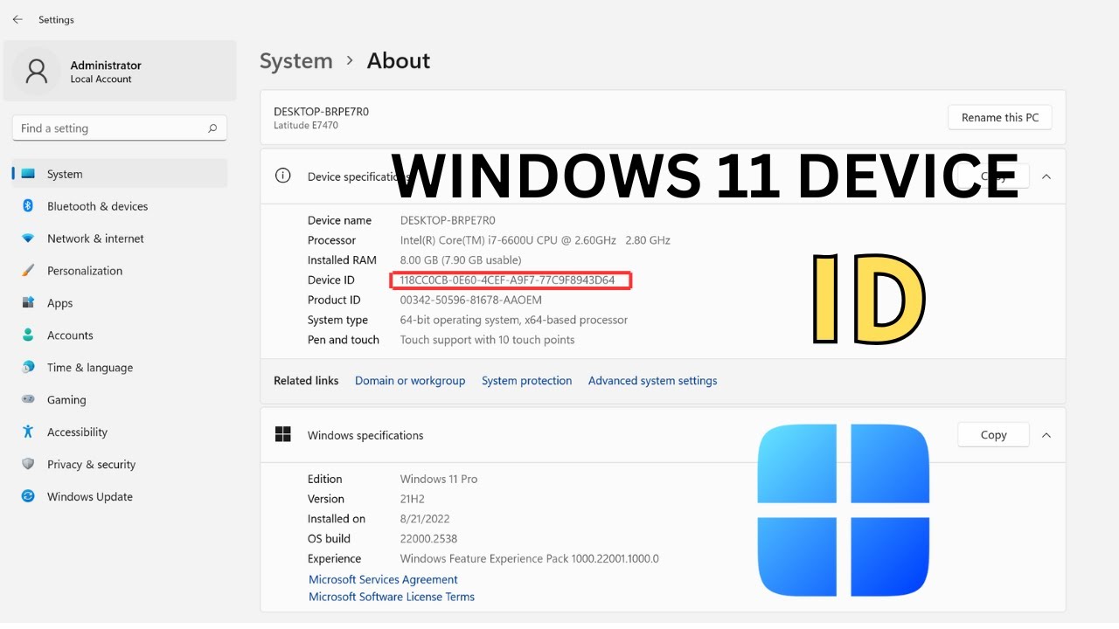1119x629 pixels.
Task: Select the Device ID value text
Action: pyautogui.click(x=508, y=280)
